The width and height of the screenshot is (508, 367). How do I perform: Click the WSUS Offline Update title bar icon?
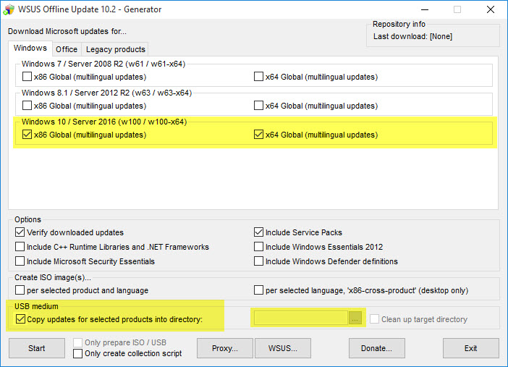coord(9,9)
